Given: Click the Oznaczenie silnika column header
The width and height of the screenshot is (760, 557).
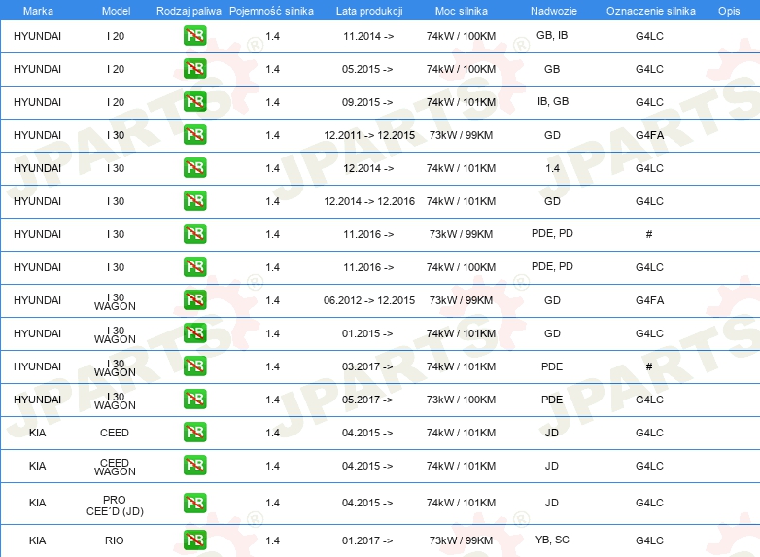Looking at the screenshot, I should (x=651, y=11).
